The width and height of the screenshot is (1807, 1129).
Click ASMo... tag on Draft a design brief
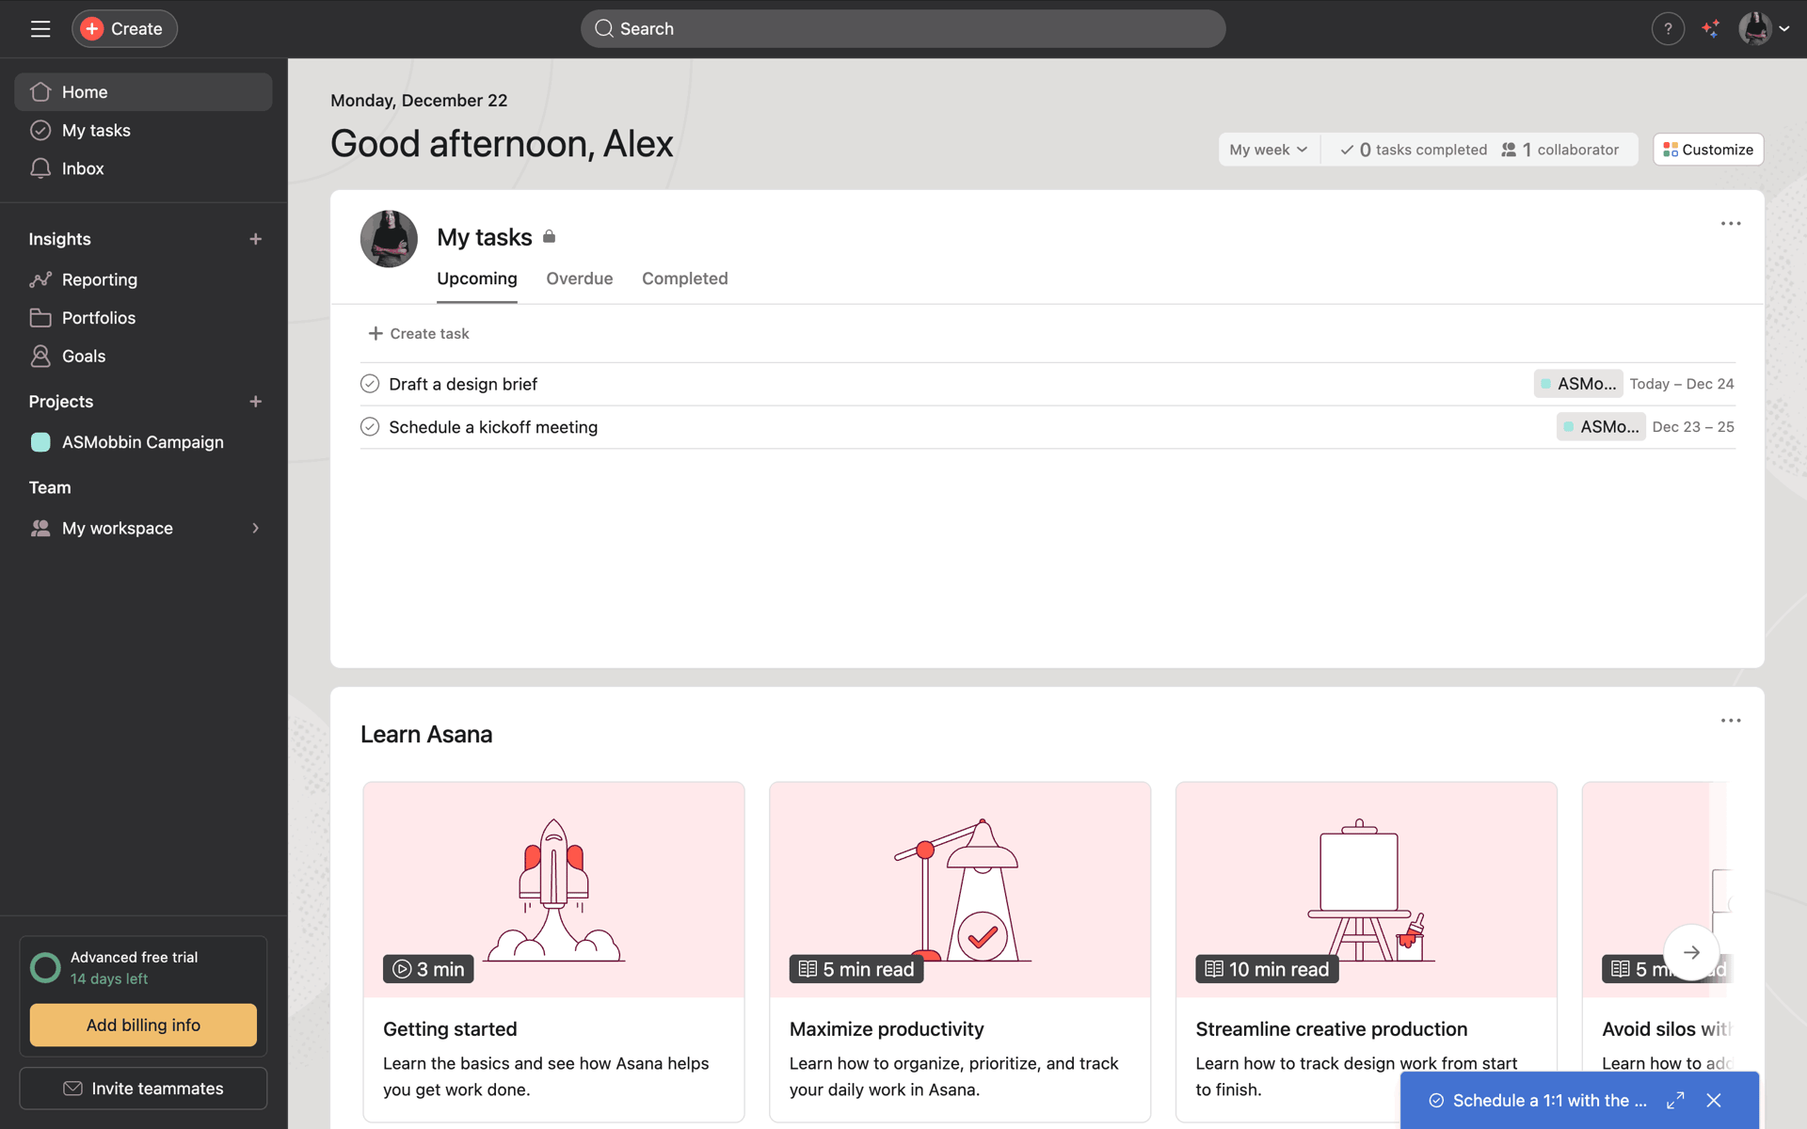(x=1578, y=384)
